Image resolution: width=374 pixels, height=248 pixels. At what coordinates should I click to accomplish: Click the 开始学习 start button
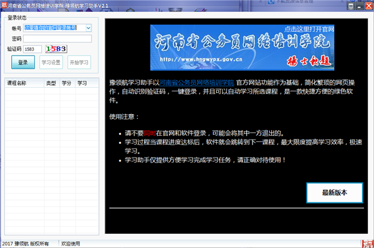point(79,62)
